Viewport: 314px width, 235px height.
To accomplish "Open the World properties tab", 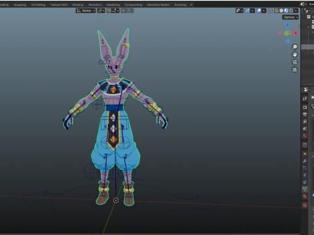I will click(x=305, y=136).
